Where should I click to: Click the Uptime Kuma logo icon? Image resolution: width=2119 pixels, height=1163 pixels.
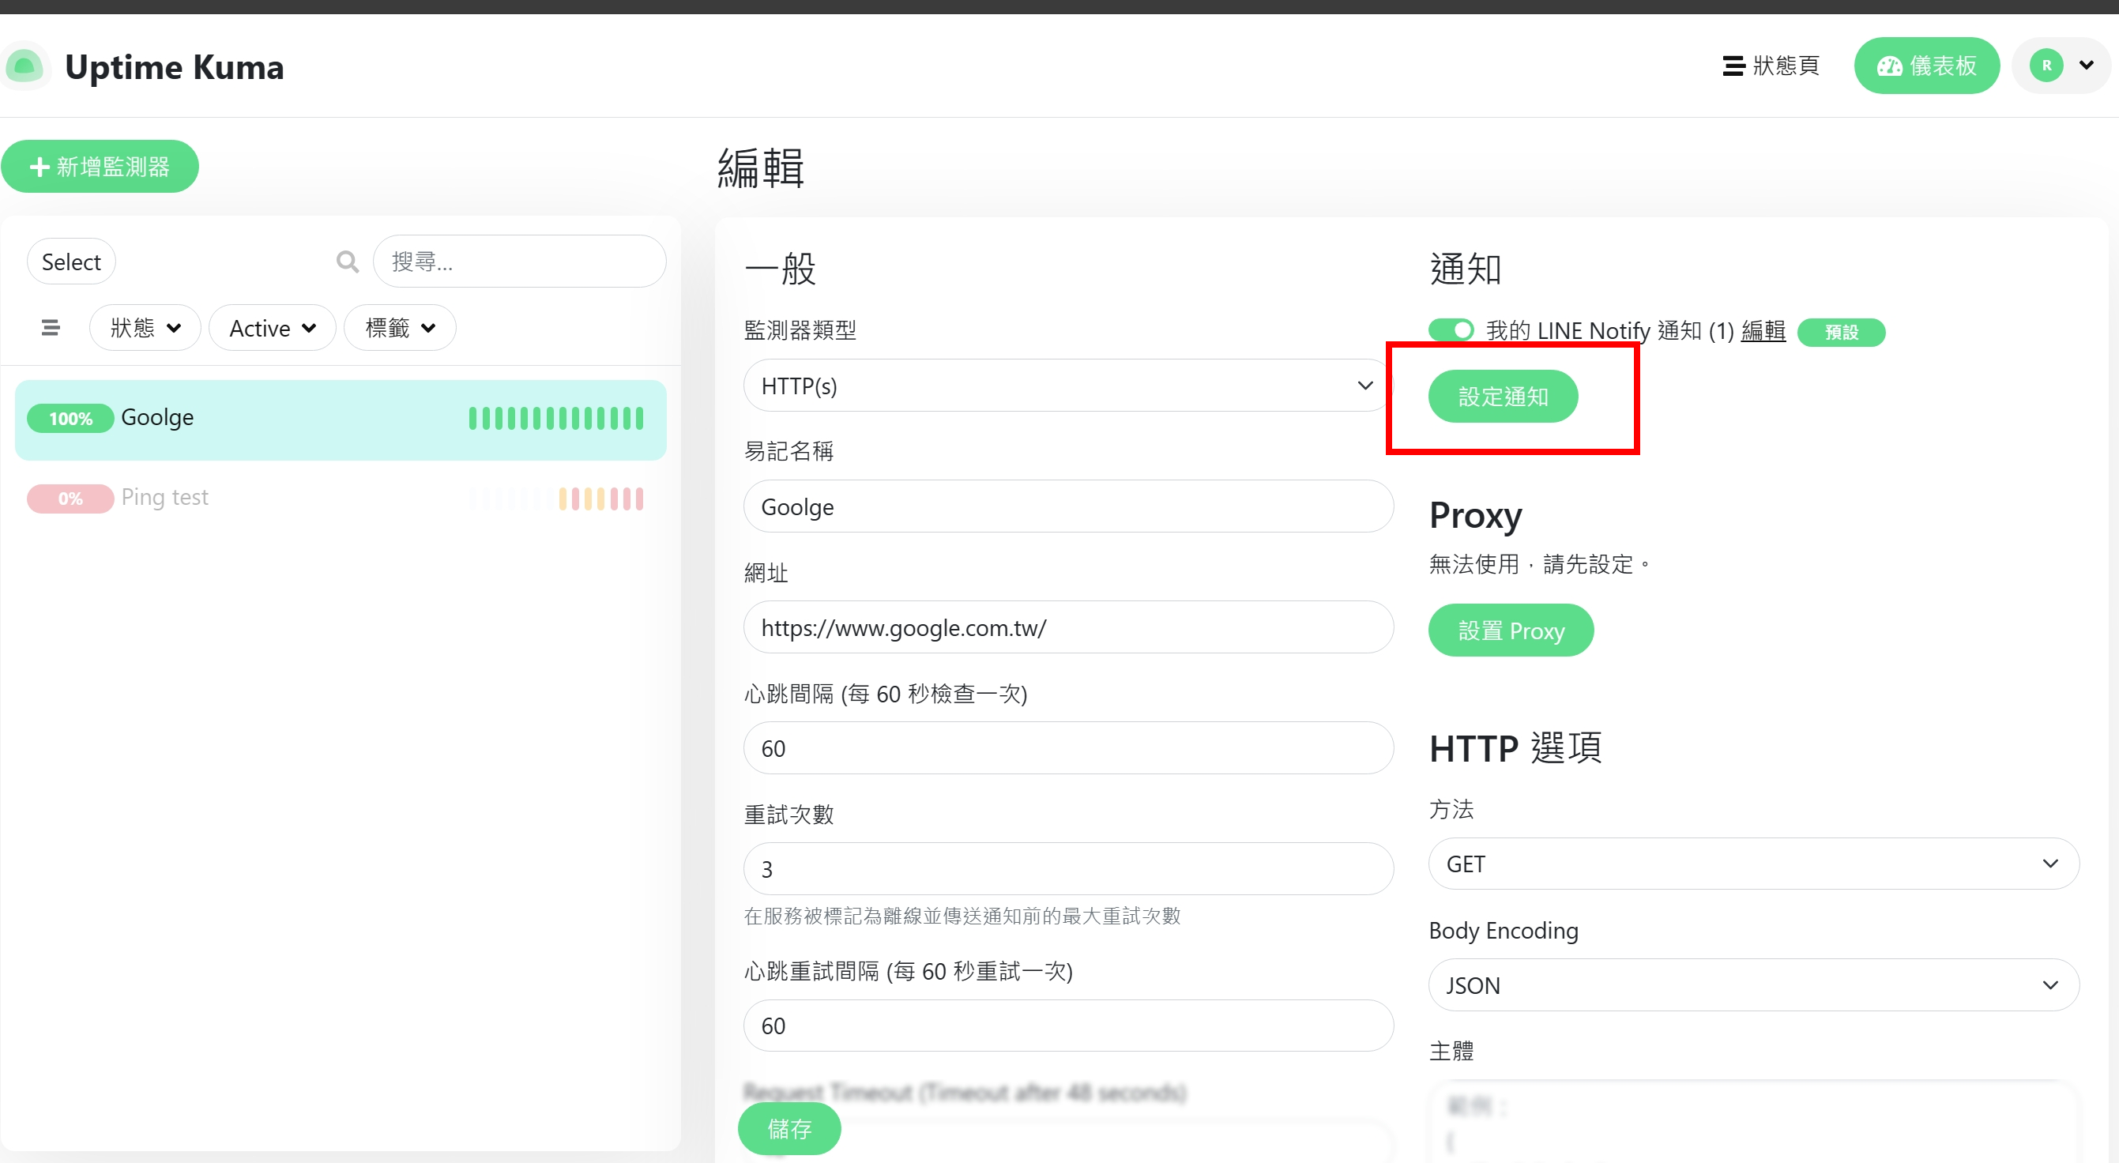click(24, 66)
